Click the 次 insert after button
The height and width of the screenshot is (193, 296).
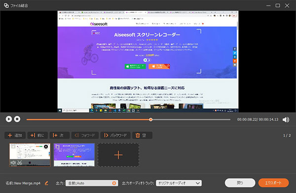coord(60,135)
